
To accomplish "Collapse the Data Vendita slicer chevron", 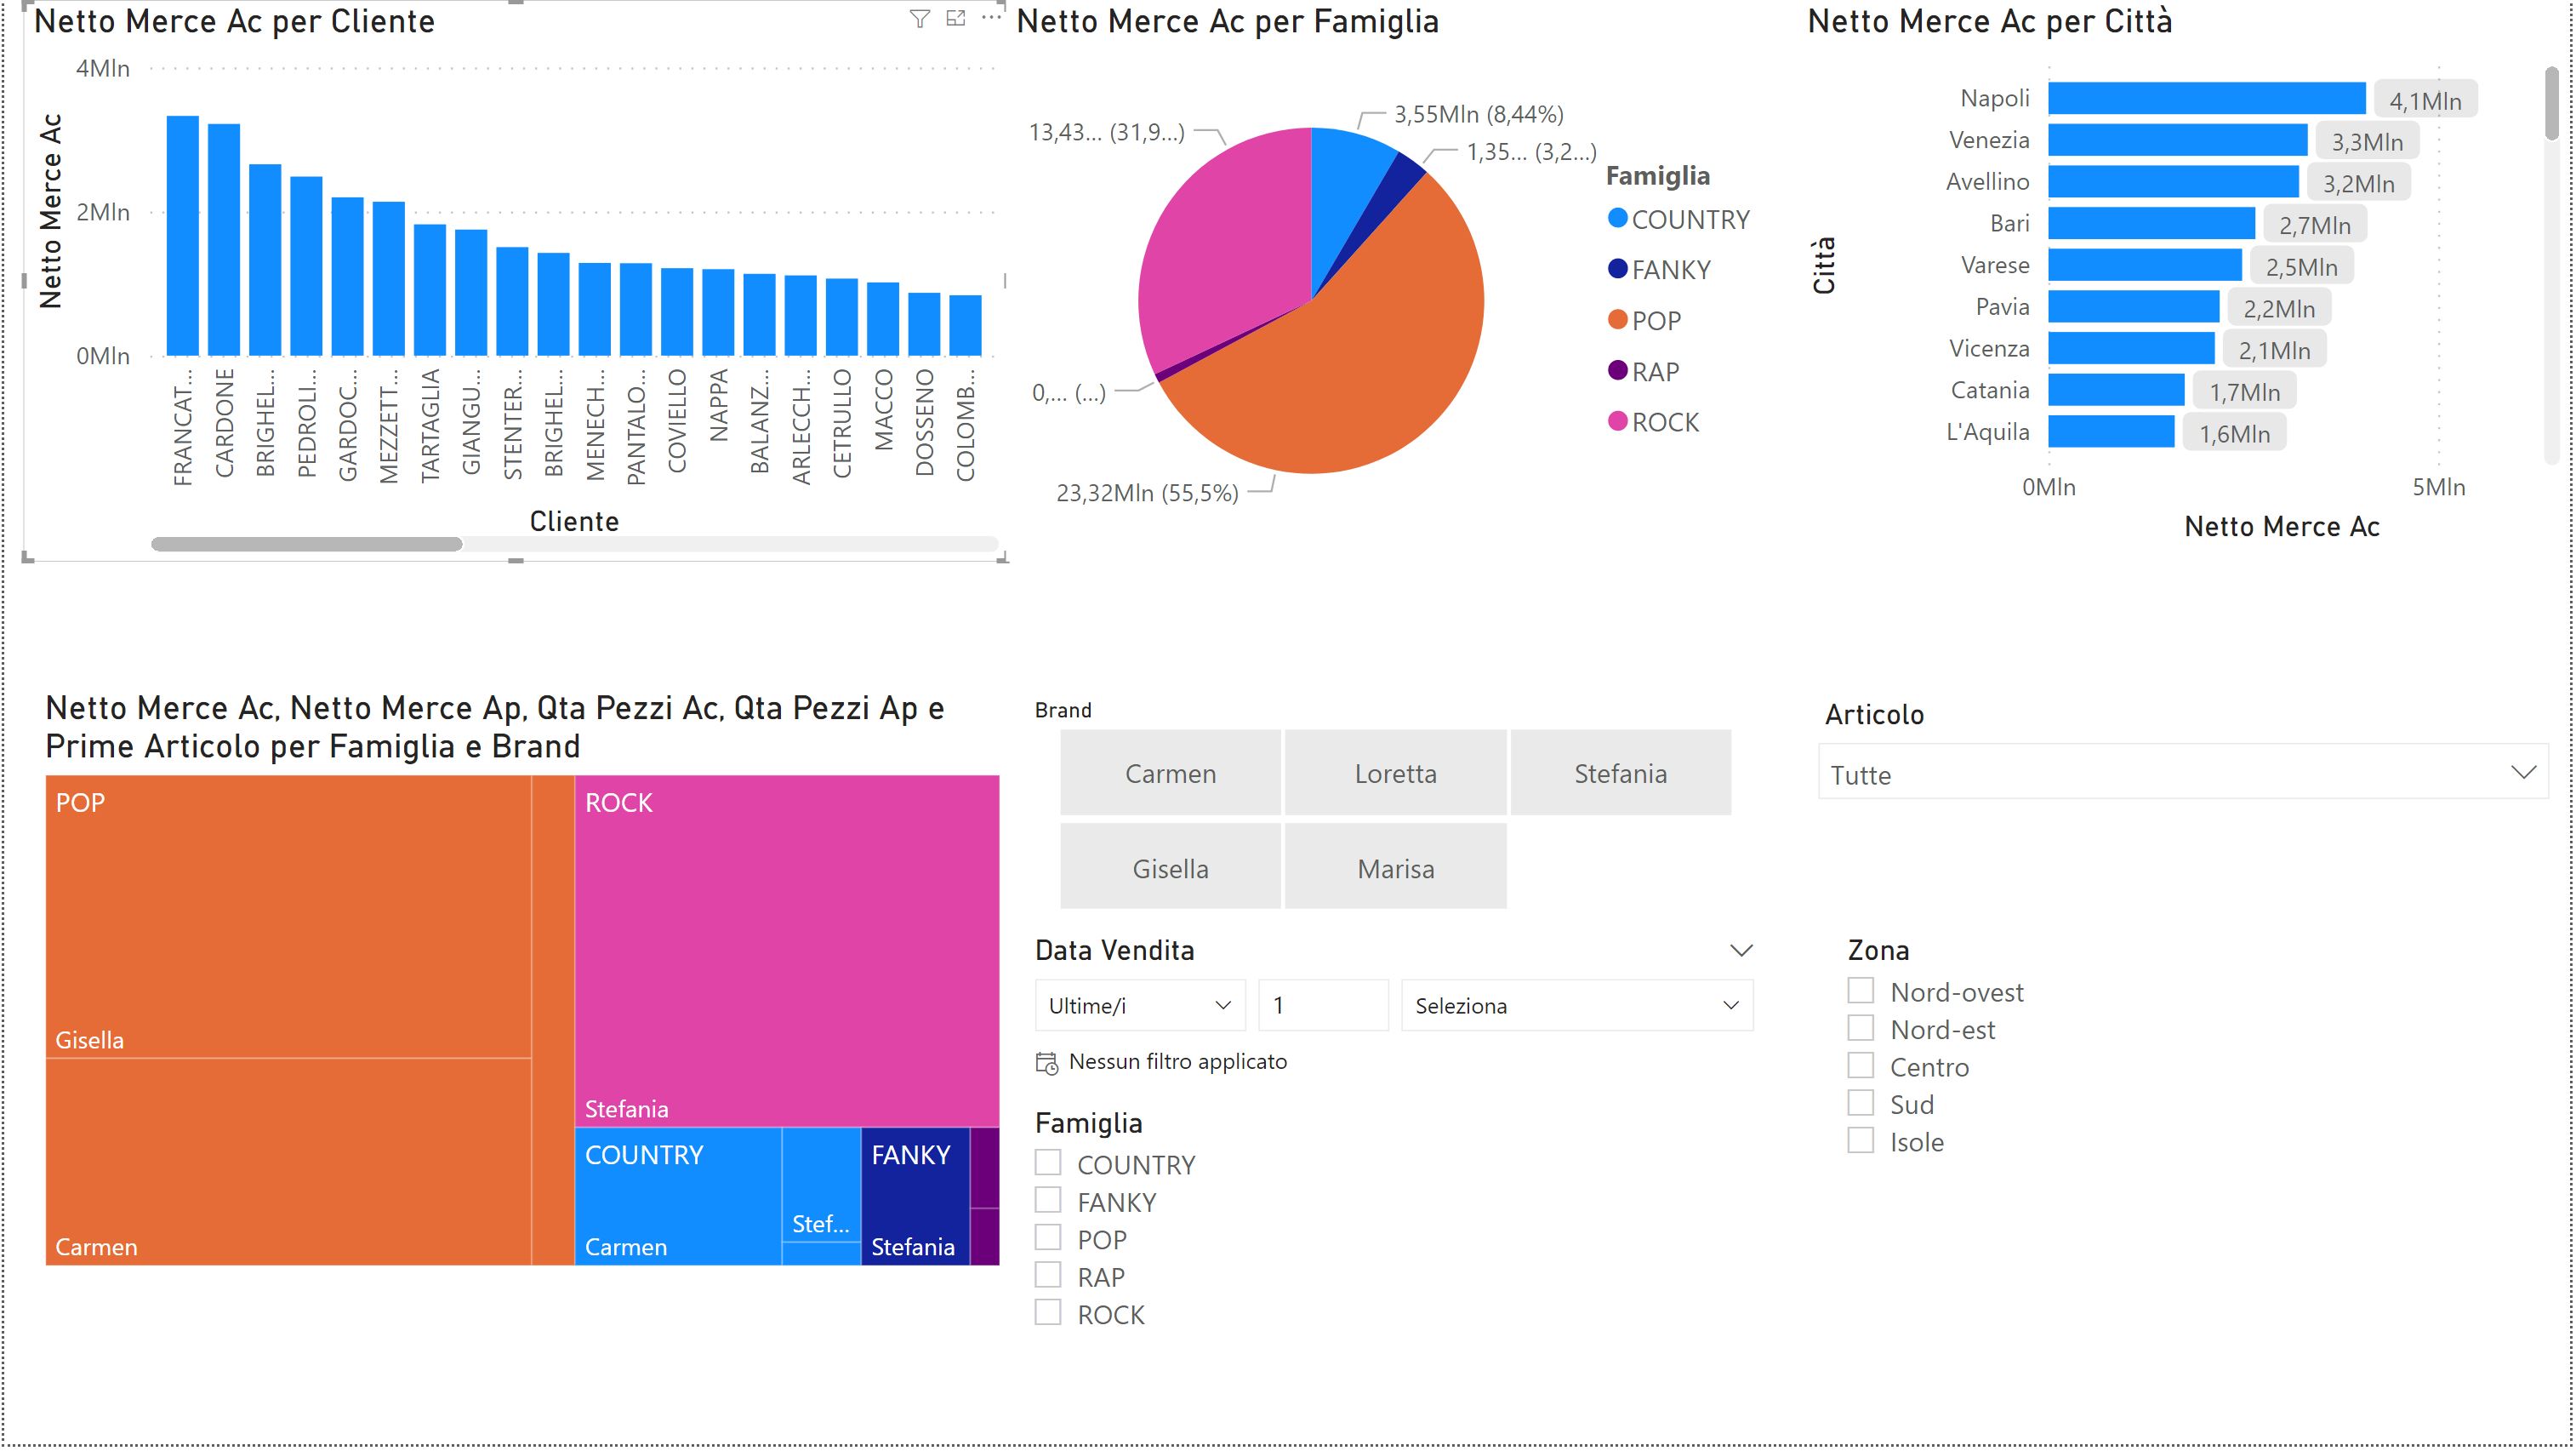I will pos(1741,951).
